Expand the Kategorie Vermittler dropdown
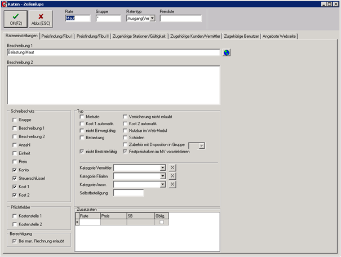341x257 pixels. coord(162,167)
